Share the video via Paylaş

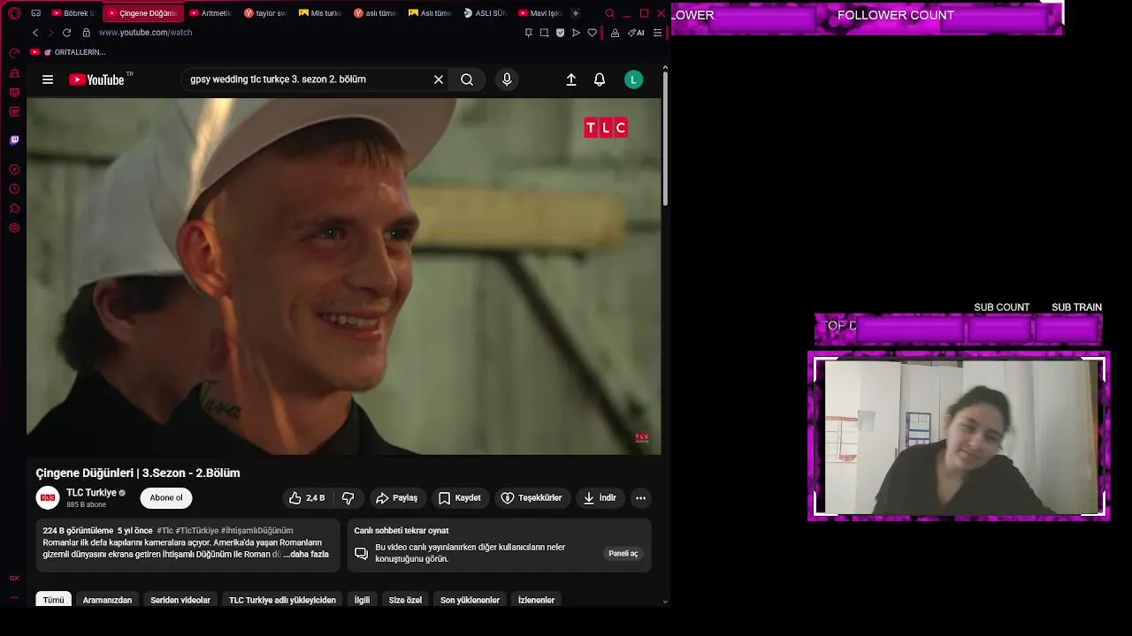click(x=397, y=498)
